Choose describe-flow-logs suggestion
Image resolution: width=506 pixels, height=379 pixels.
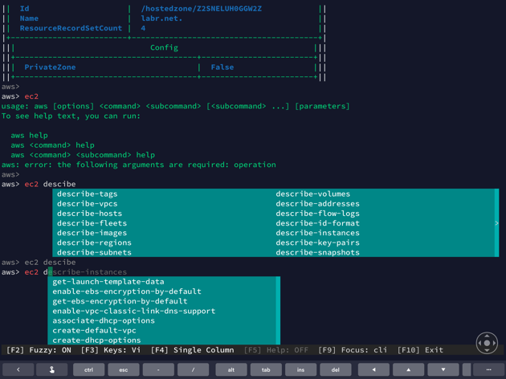(x=317, y=214)
